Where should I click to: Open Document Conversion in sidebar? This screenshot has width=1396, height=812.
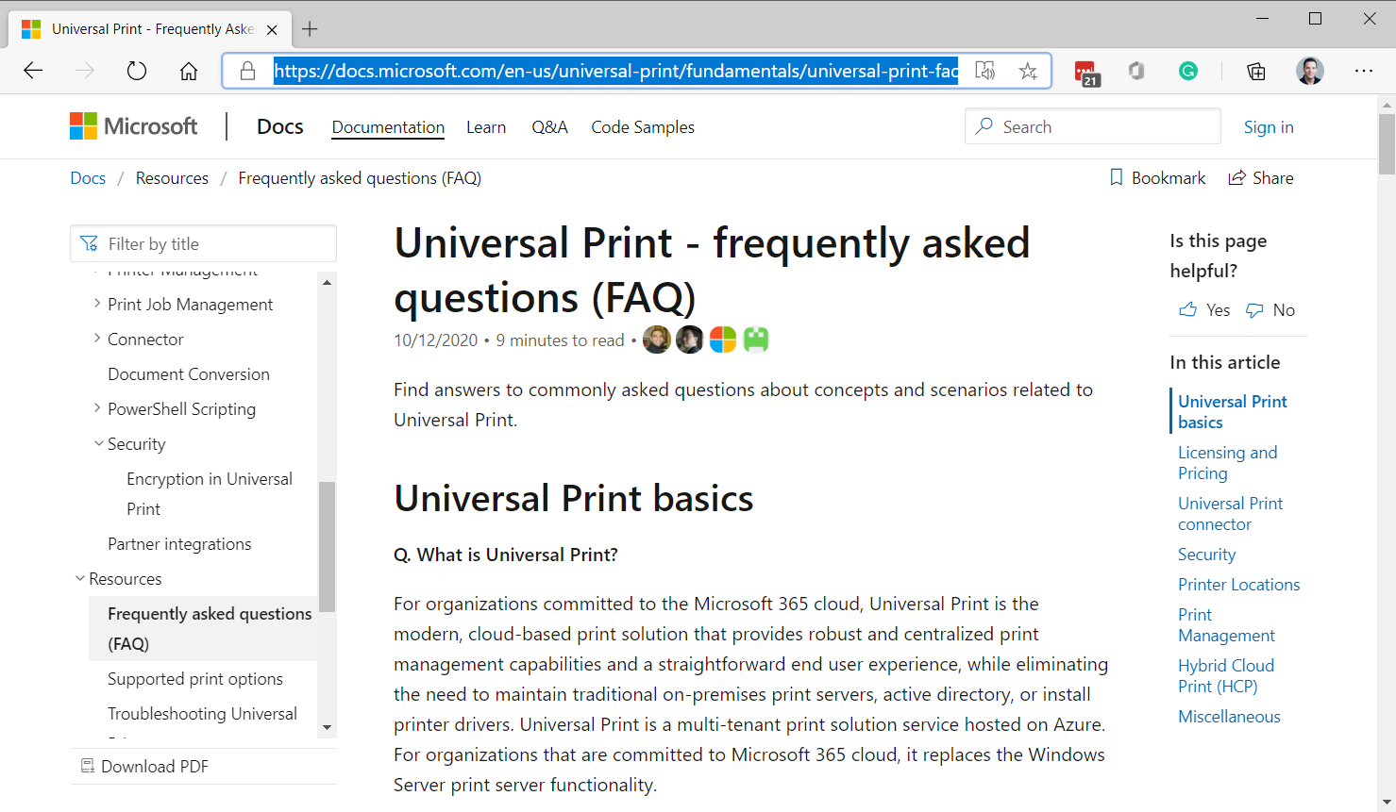189,373
